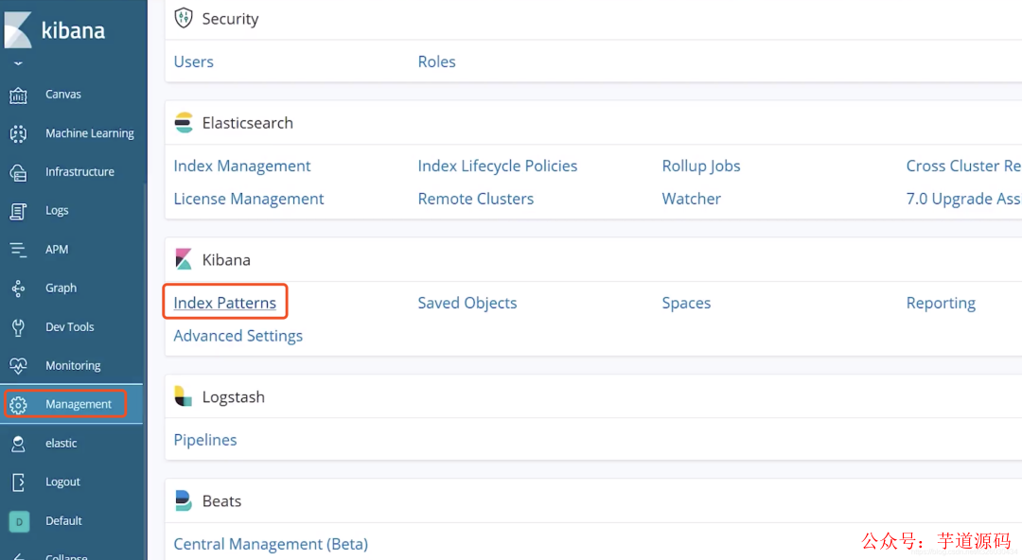The width and height of the screenshot is (1022, 560).
Task: Click the Logstash section logo icon
Action: click(184, 396)
